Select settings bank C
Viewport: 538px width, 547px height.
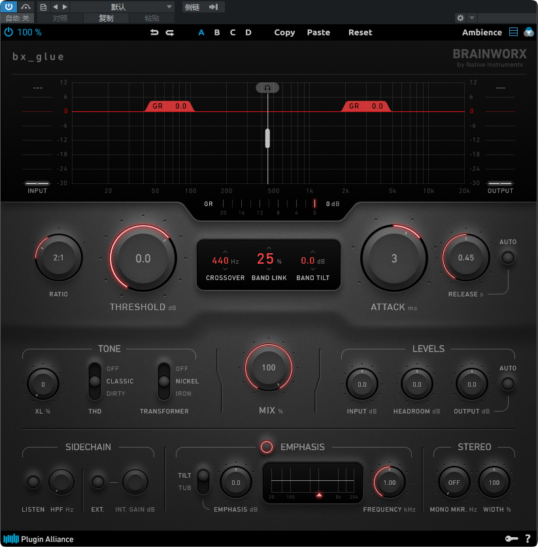pyautogui.click(x=233, y=33)
